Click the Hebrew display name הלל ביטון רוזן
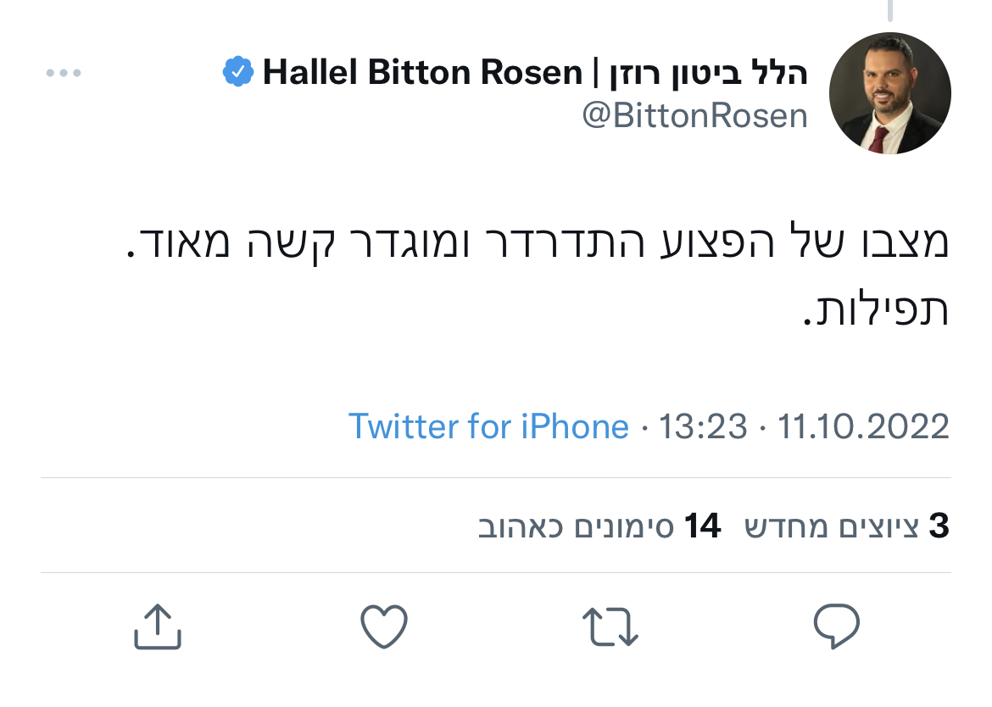 point(708,73)
